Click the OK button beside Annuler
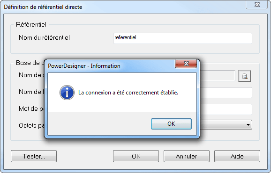 click(x=136, y=156)
